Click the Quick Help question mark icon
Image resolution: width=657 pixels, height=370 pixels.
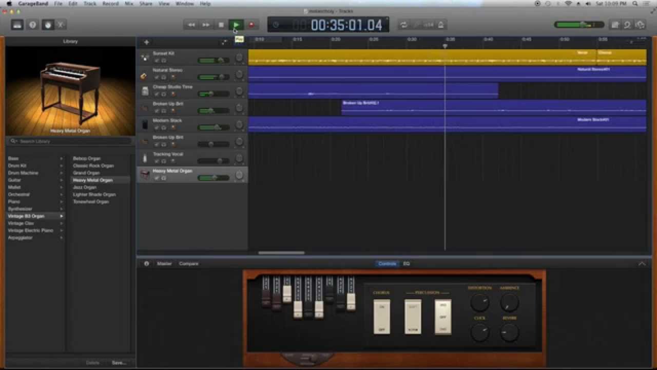32,24
